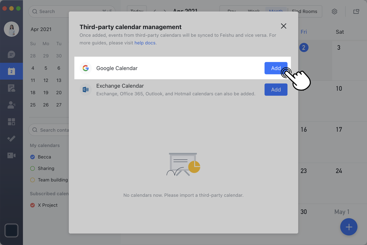Open the Contacts icon in sidebar
The image size is (367, 245).
click(11, 105)
